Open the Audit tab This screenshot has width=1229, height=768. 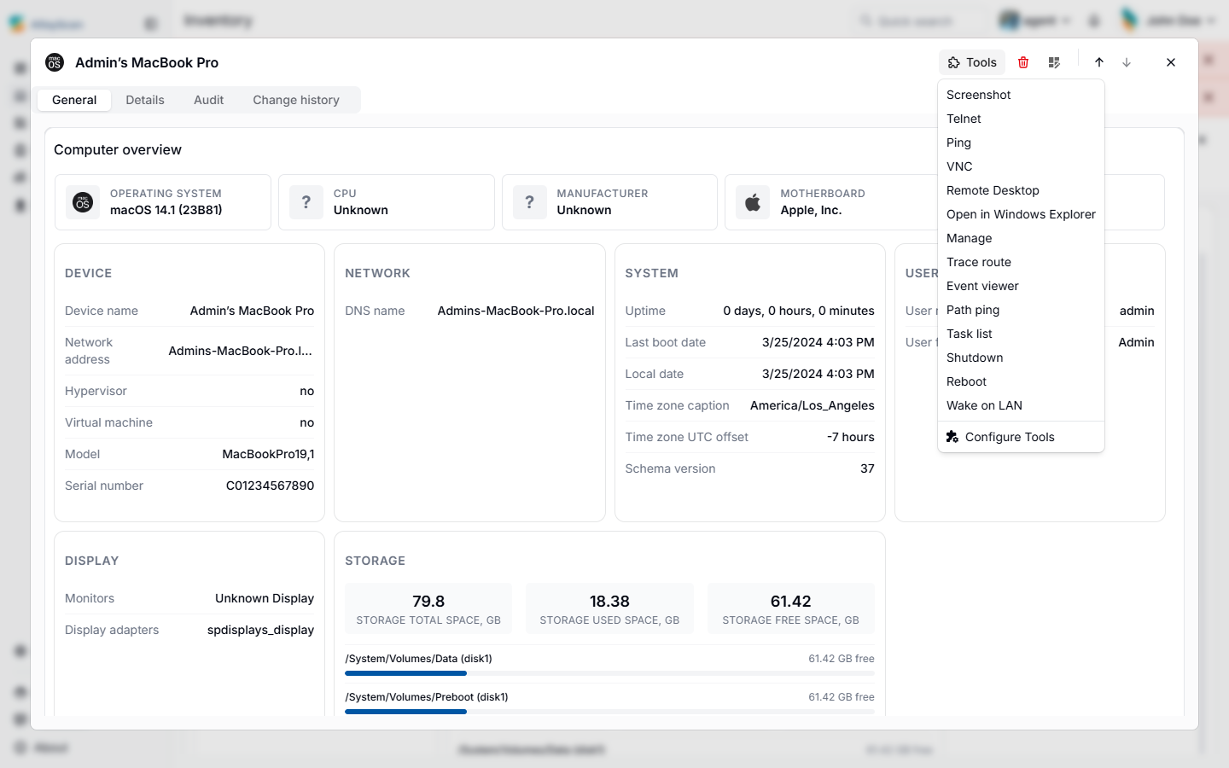[x=209, y=100]
